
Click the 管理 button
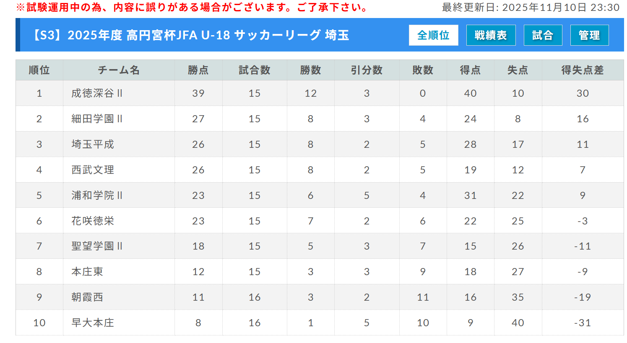(x=589, y=35)
